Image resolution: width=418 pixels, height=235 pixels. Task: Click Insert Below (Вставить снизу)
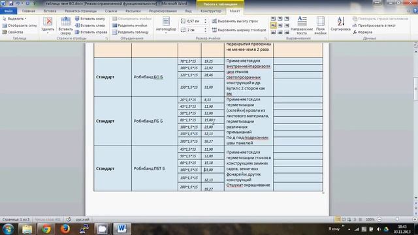pos(90,19)
